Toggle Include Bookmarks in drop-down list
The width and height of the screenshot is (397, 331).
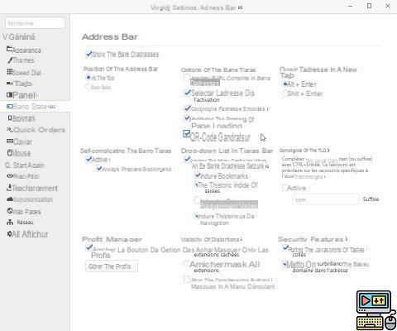point(198,175)
